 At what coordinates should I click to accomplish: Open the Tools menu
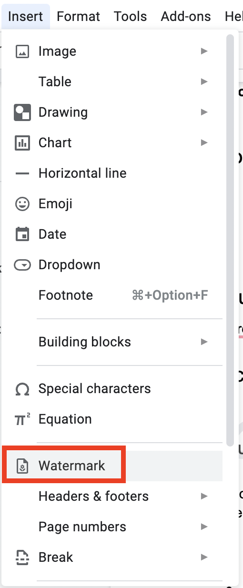coord(130,17)
